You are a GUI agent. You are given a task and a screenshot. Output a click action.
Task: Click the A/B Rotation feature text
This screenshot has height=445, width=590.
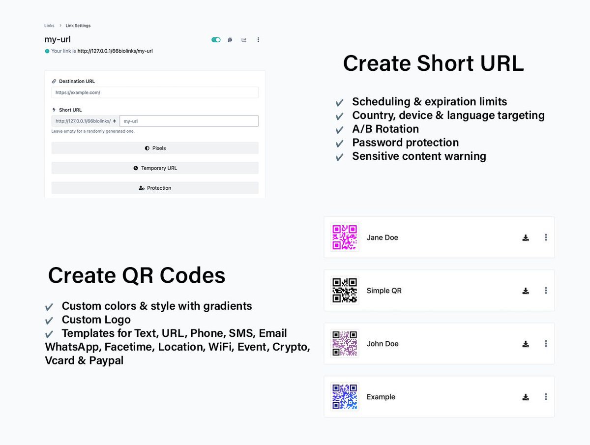pos(385,129)
